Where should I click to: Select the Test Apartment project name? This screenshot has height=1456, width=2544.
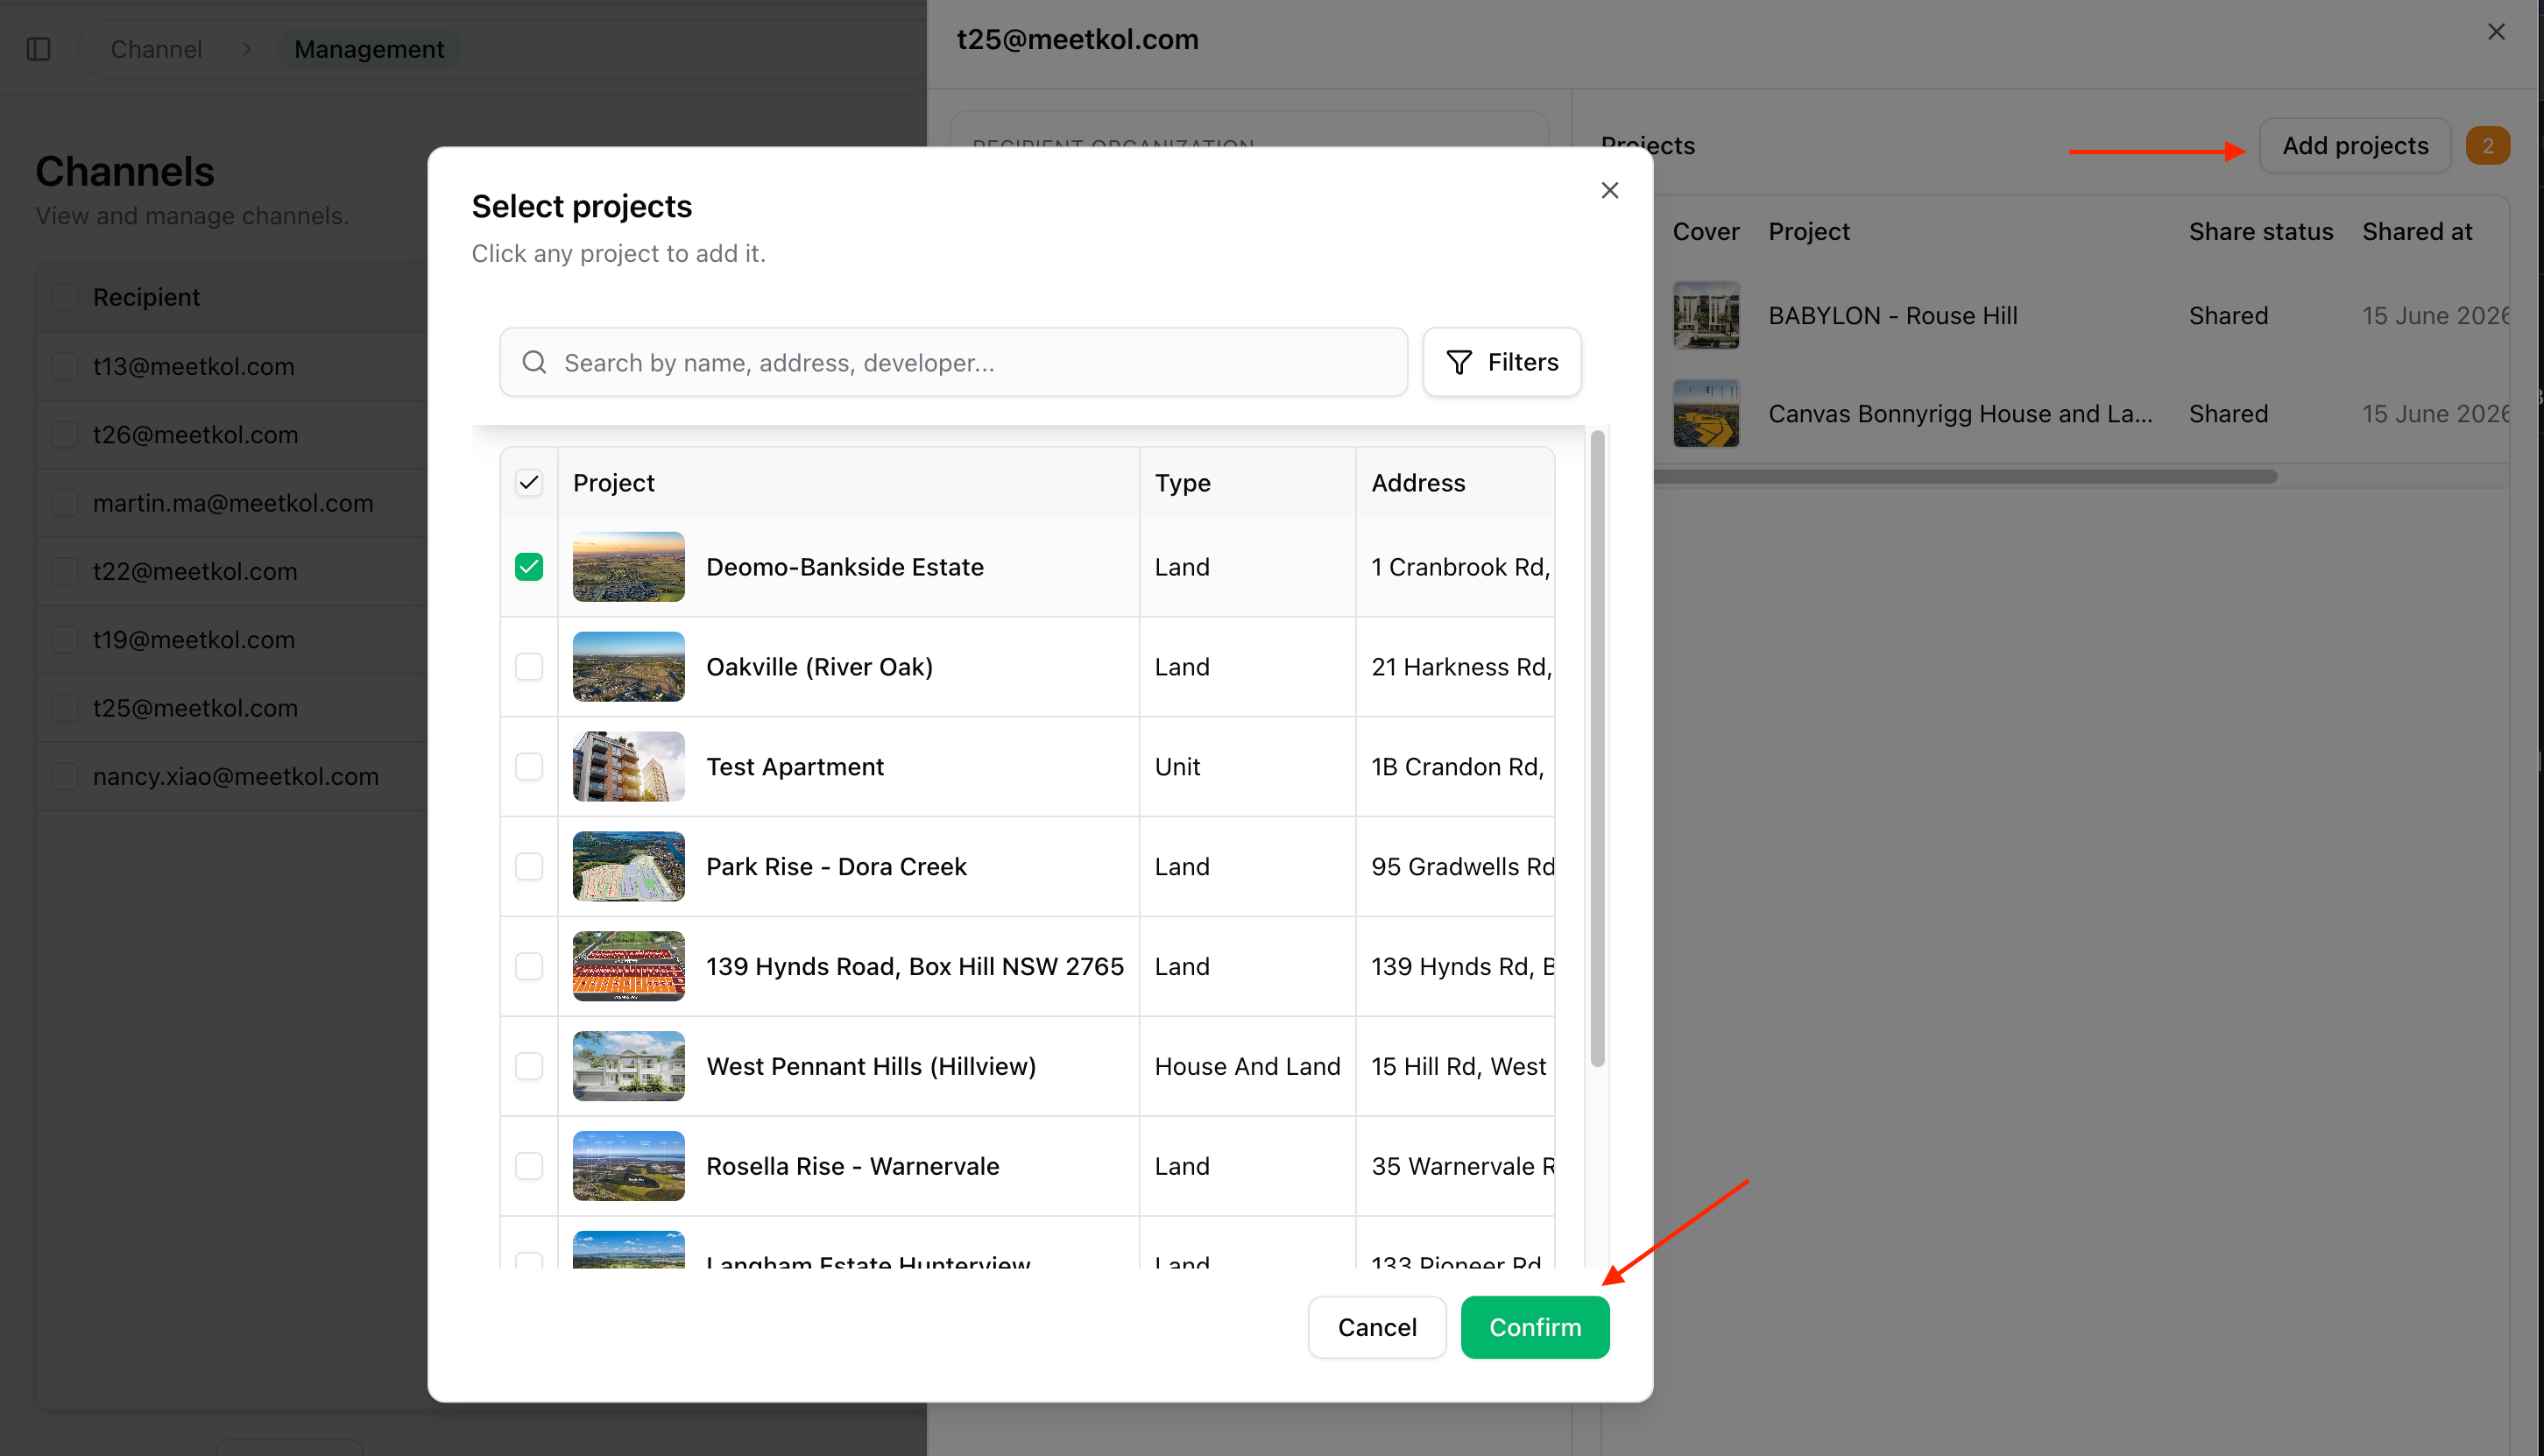795,767
